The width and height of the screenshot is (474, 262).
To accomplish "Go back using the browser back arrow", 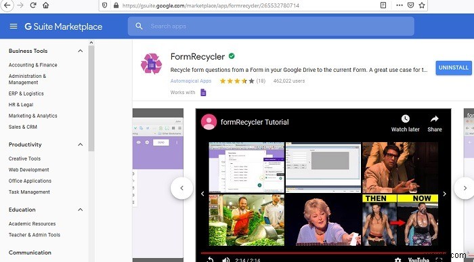I will pos(7,5).
